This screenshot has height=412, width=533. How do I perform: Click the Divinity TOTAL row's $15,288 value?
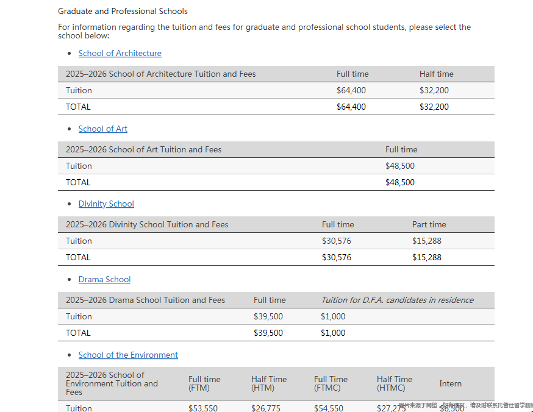point(426,257)
